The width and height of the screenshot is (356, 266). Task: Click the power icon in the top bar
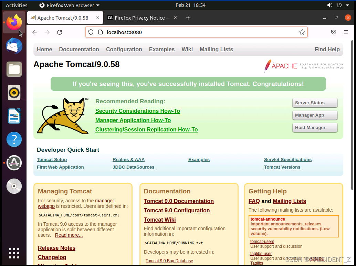339,5
